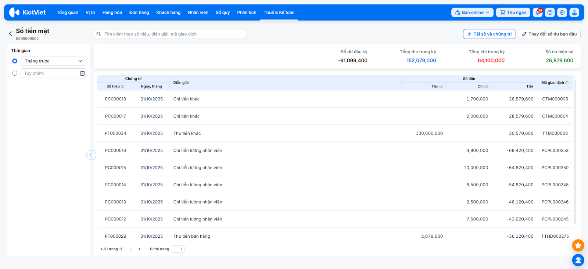The width and height of the screenshot is (588, 269).
Task: Click the info icon next to Thu
Action: (x=441, y=87)
